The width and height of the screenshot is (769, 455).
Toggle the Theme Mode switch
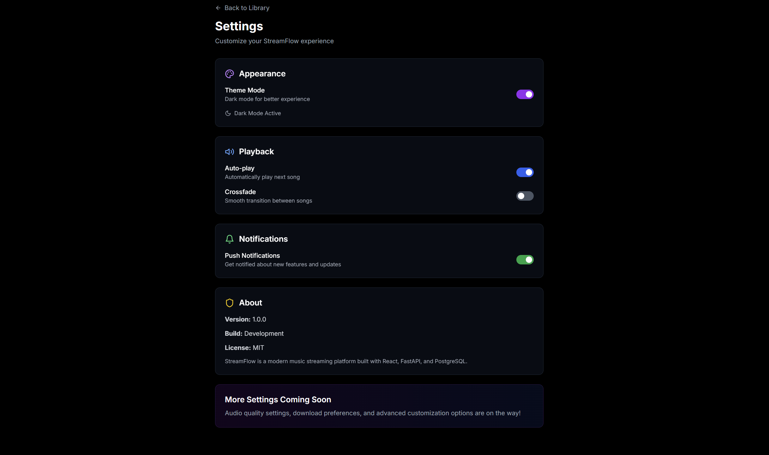point(525,94)
